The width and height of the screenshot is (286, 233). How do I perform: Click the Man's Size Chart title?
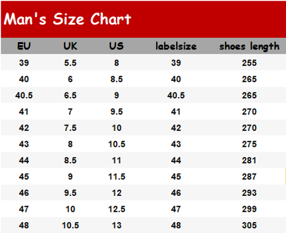(67, 19)
